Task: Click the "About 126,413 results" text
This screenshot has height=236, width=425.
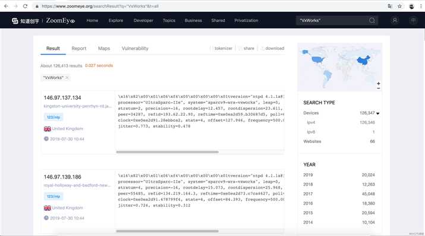Action: tap(61, 66)
